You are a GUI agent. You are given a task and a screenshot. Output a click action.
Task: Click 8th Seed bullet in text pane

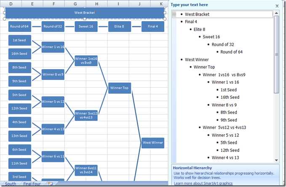(x=229, y=112)
